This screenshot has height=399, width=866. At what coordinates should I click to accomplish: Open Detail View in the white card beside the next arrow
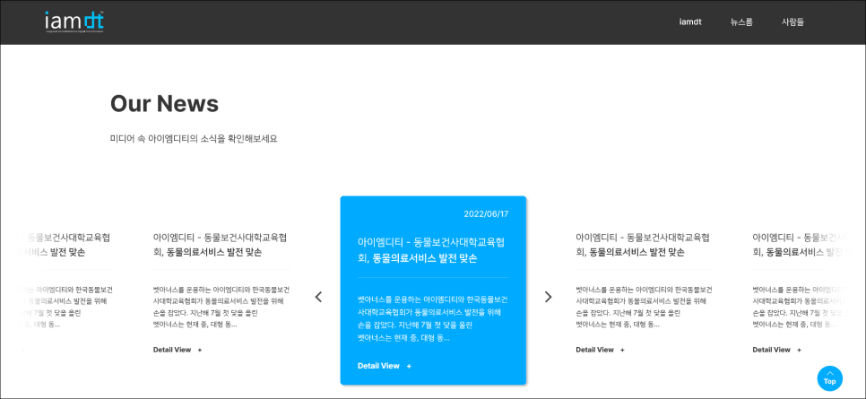(x=595, y=350)
